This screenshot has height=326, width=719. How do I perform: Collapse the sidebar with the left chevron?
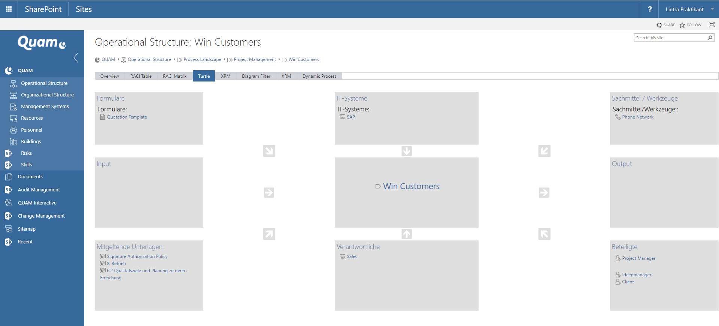tap(76, 58)
